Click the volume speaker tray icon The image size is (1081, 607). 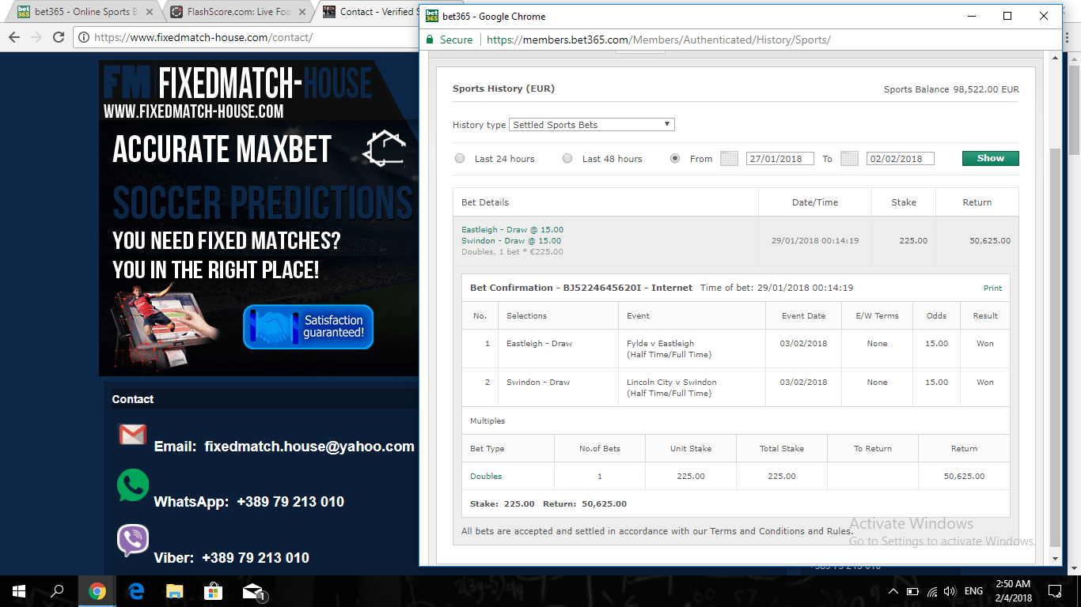coord(951,591)
